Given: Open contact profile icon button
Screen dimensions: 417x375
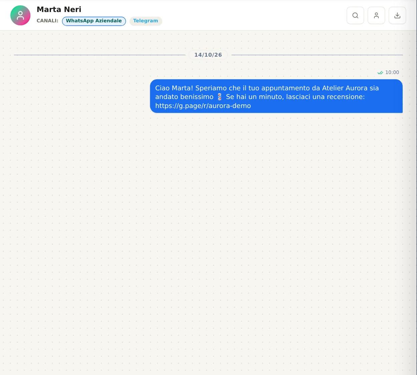Looking at the screenshot, I should [376, 15].
